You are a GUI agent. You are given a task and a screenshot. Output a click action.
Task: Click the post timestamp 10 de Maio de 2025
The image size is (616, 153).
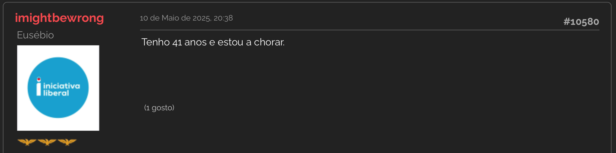tap(175, 18)
